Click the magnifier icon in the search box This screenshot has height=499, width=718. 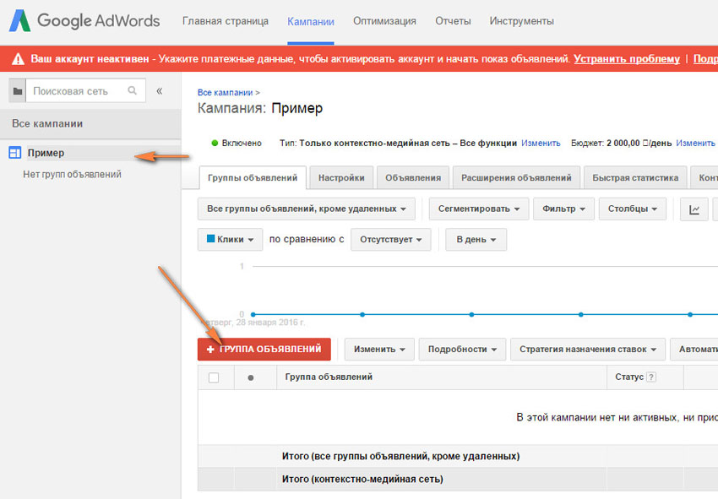[133, 90]
